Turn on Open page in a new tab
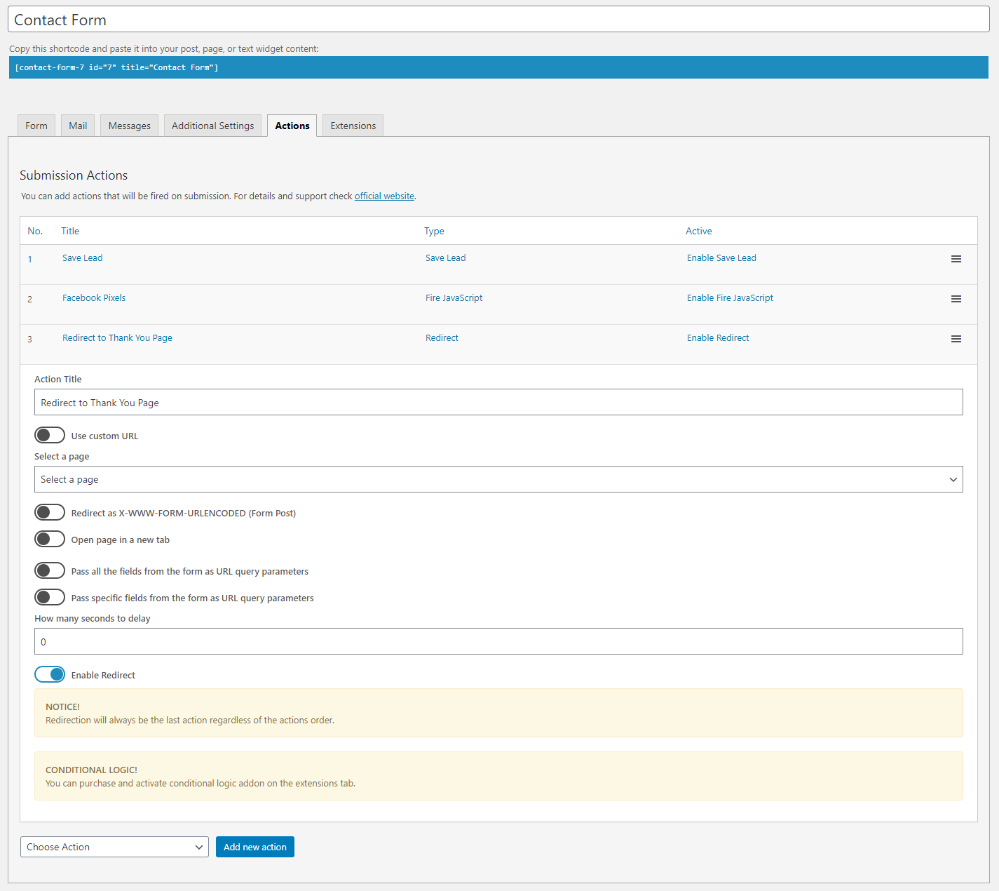The height and width of the screenshot is (891, 999). (x=50, y=539)
